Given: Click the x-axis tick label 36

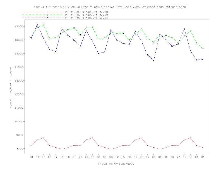Looking at the screenshot, I should pos(105,157).
